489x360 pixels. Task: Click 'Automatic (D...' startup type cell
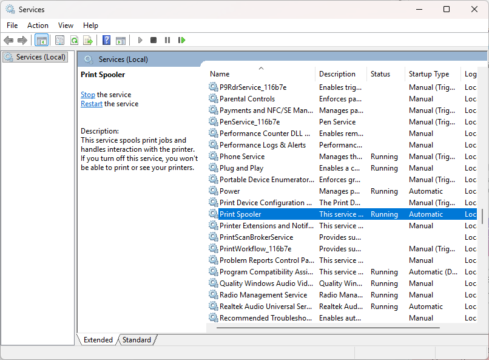pyautogui.click(x=433, y=272)
